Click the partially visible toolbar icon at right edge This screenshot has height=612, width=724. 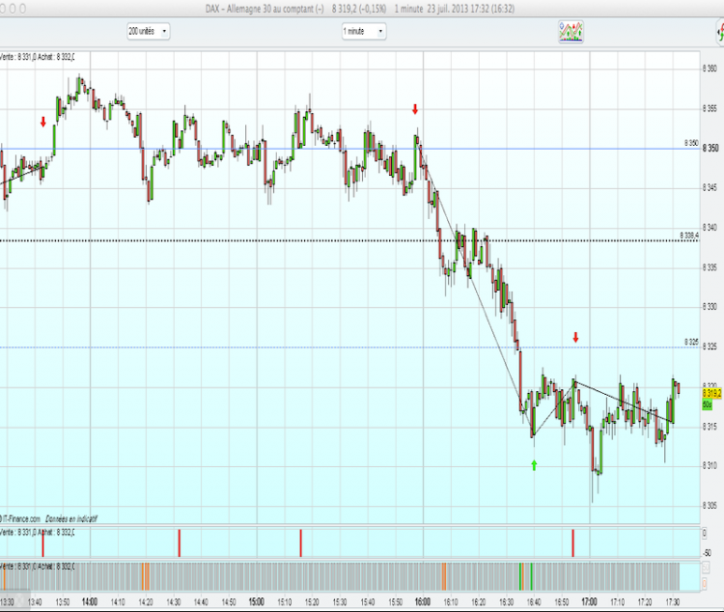720,32
